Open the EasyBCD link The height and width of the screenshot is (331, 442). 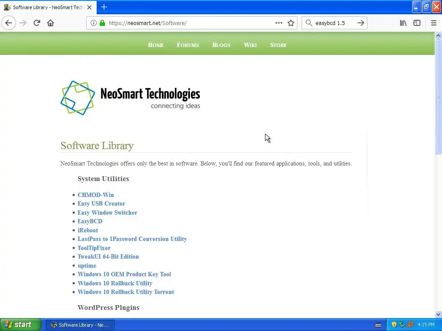[x=90, y=221]
